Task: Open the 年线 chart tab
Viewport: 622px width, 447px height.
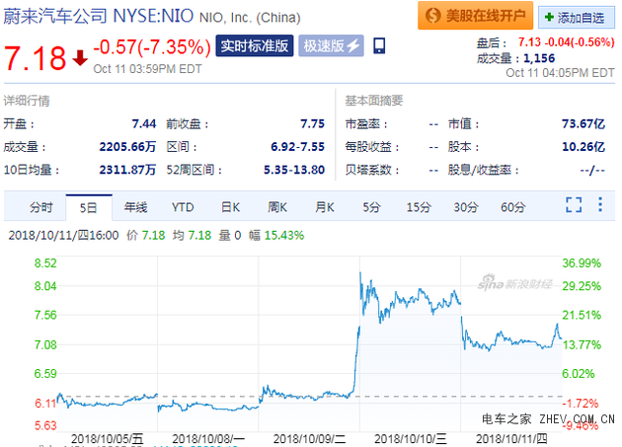Action: tap(135, 207)
